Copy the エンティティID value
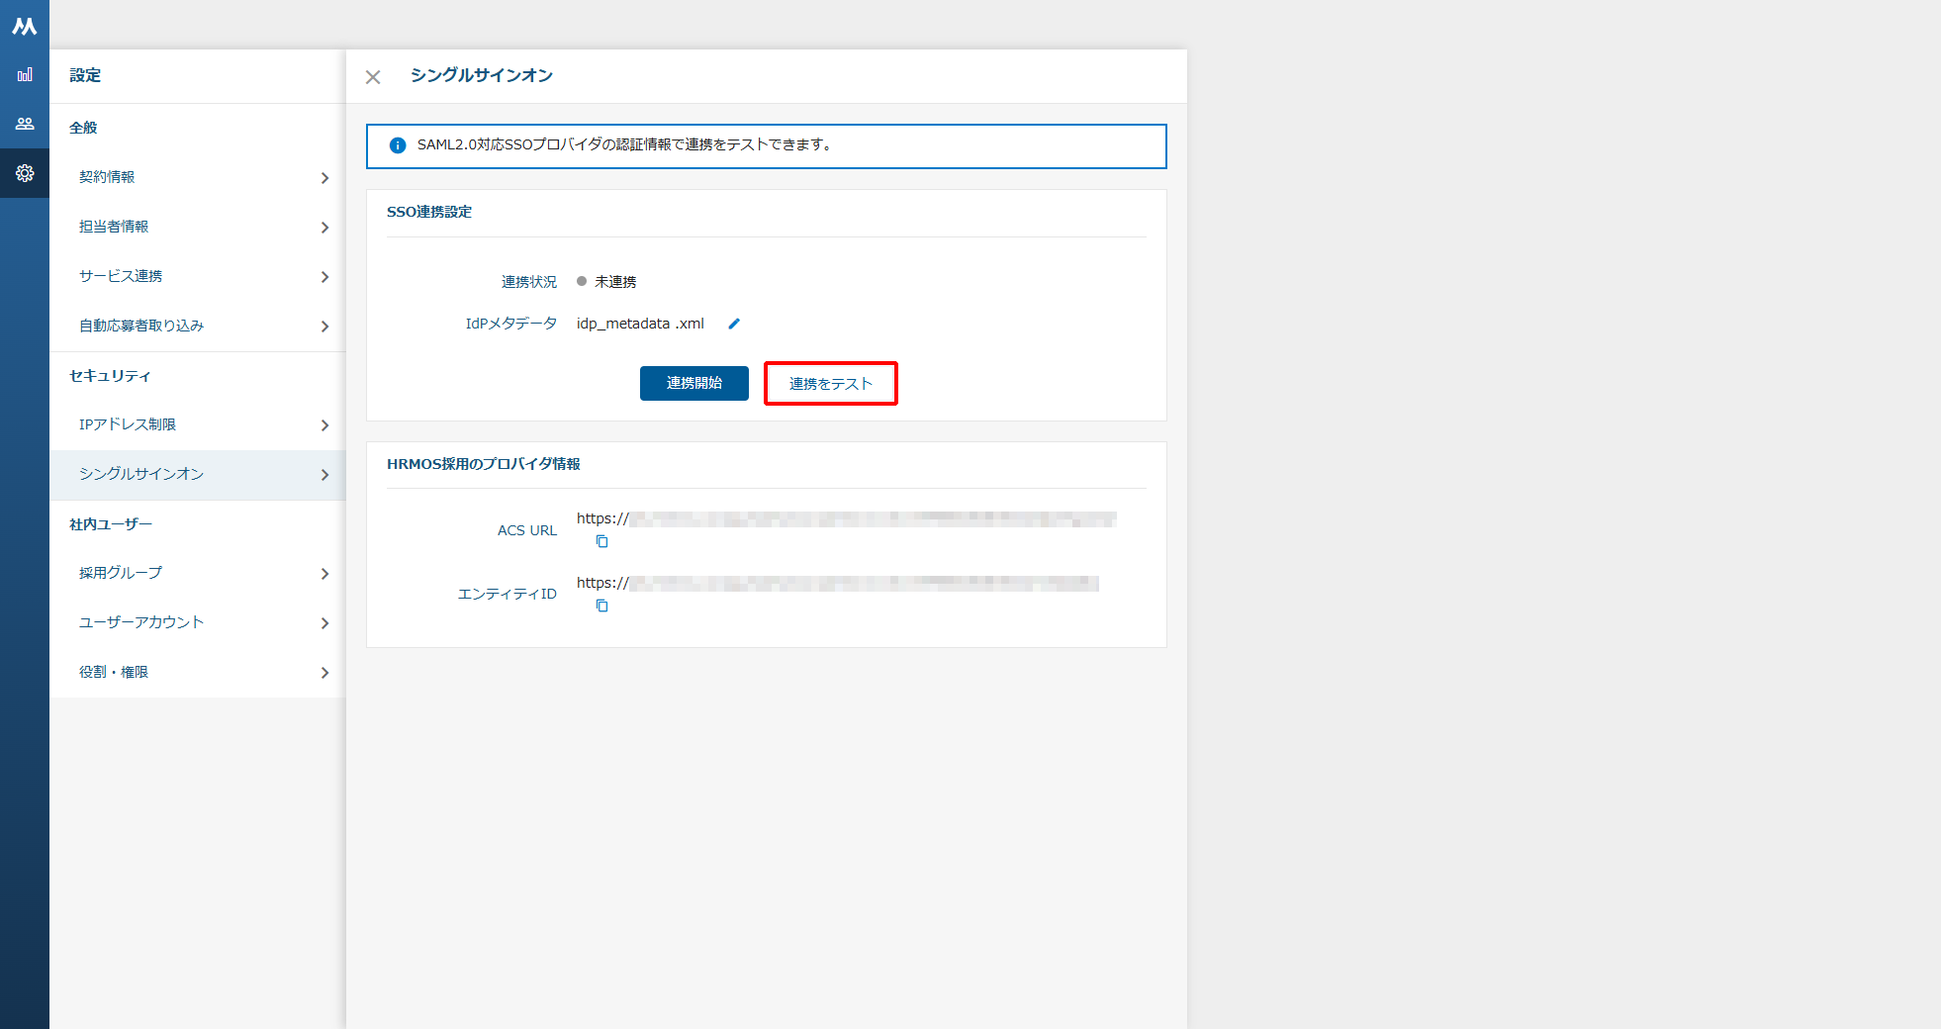 pyautogui.click(x=601, y=606)
